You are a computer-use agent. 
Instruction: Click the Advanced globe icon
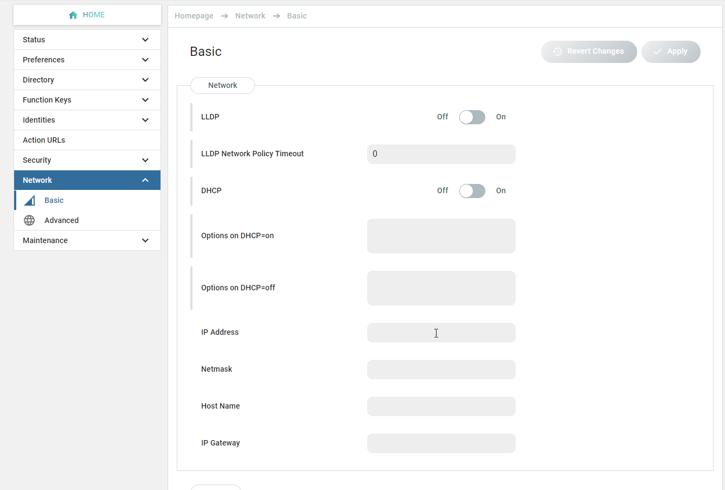tap(29, 220)
